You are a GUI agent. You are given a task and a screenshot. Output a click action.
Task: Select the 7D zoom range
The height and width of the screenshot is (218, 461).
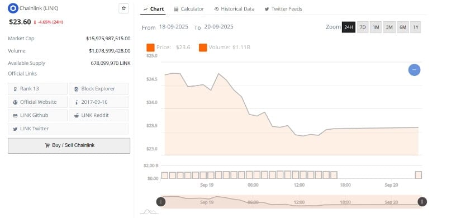[x=363, y=27]
